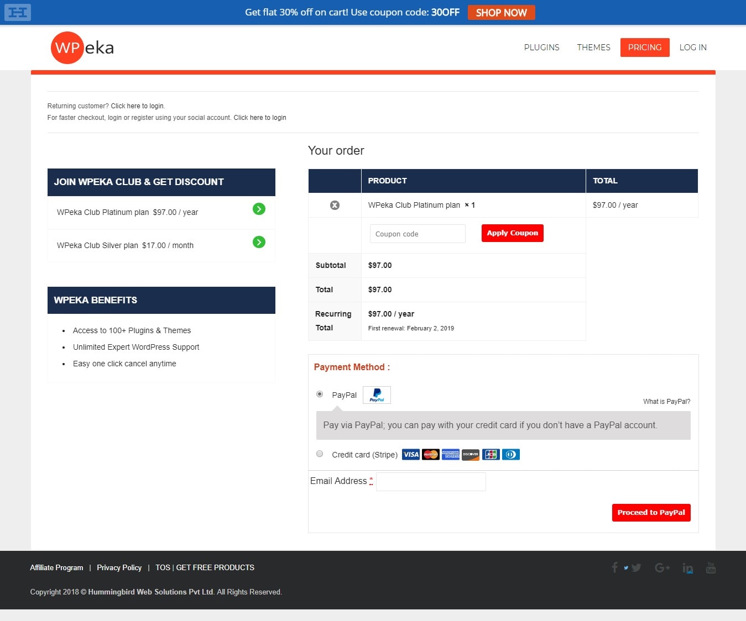
Task: Go to the Pricing page
Action: [645, 48]
